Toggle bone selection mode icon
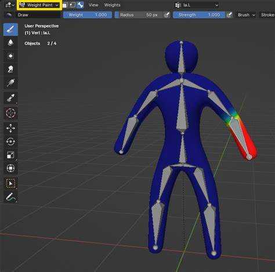Screen dimensions: 275x272 (x=80, y=5)
